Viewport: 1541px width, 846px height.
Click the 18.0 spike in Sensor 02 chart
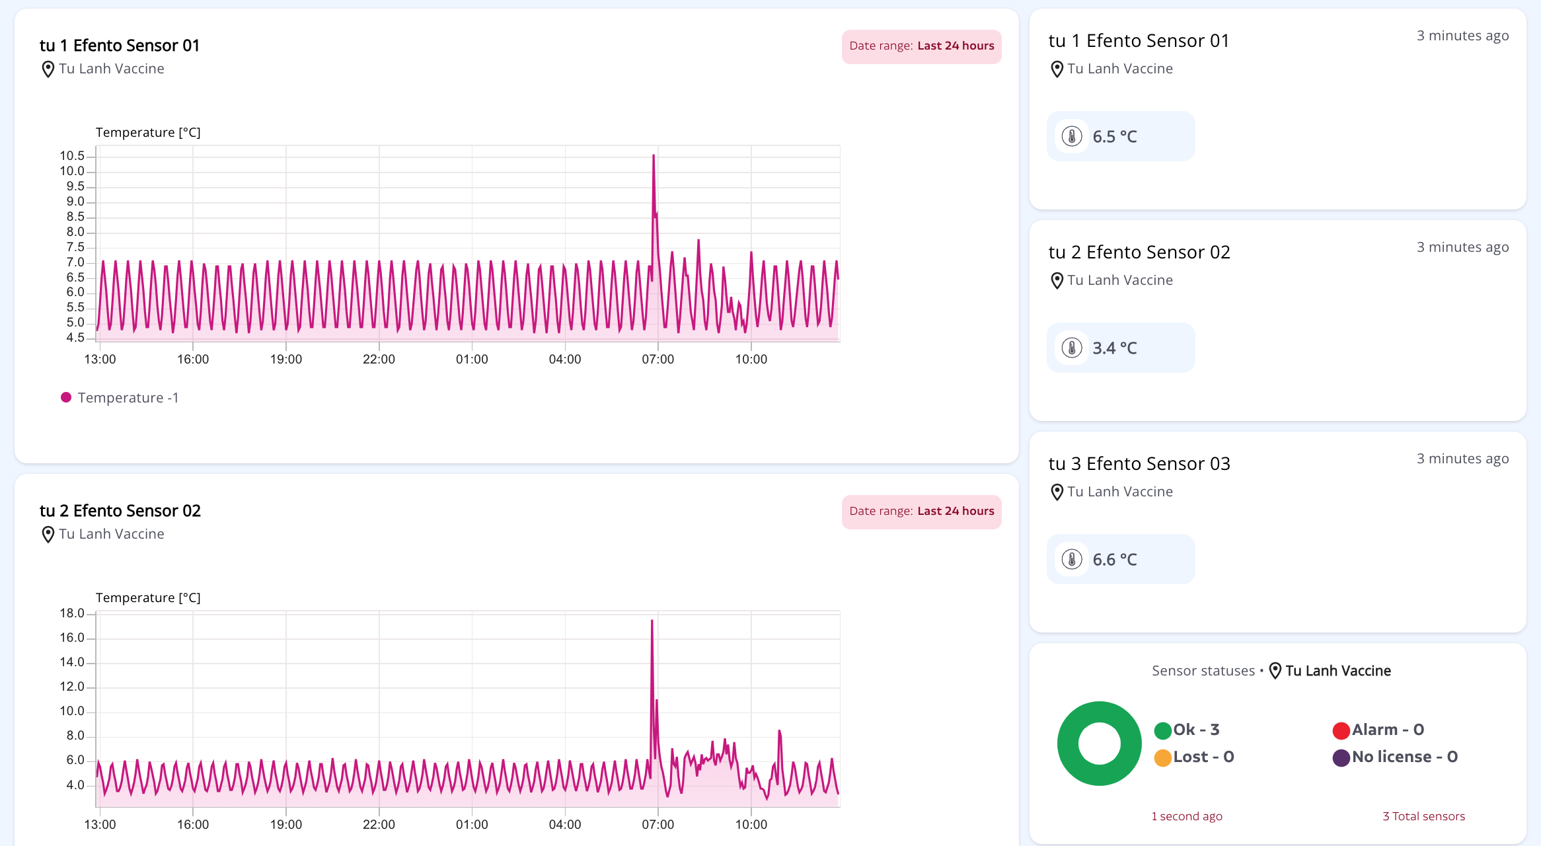click(652, 621)
